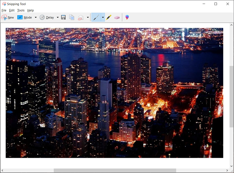
Task: Expand the Send Snip dropdown arrow
Action: pos(88,18)
